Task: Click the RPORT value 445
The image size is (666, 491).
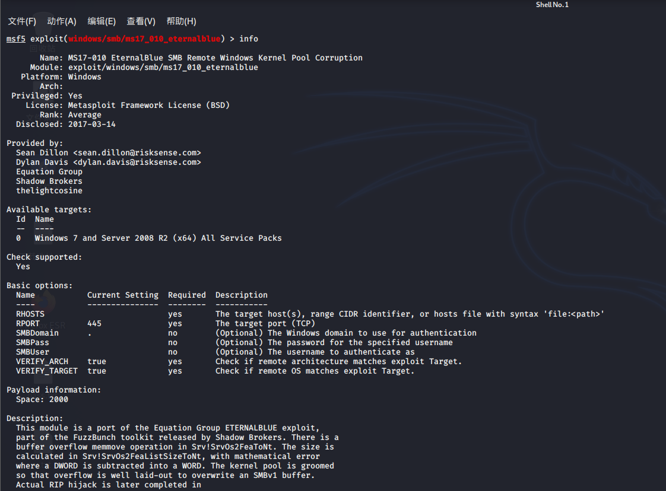Action: [94, 324]
